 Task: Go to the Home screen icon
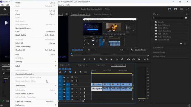point(5,9)
